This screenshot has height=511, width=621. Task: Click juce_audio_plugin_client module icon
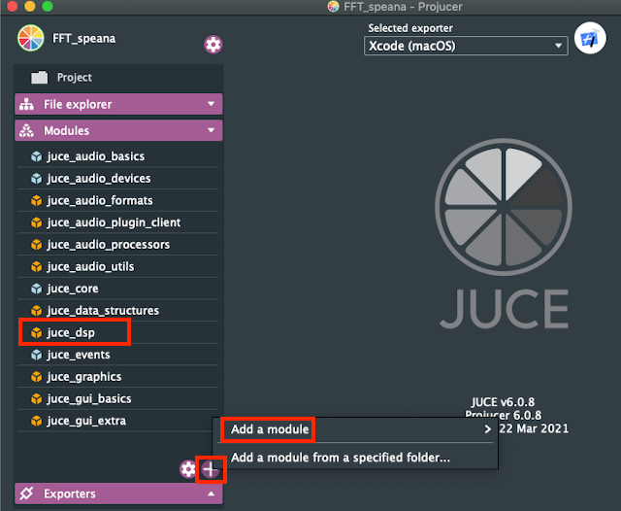(37, 222)
